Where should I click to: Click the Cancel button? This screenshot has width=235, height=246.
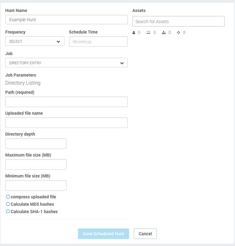[x=145, y=234]
